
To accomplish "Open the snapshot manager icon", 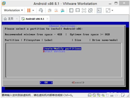I will [x=63, y=10].
